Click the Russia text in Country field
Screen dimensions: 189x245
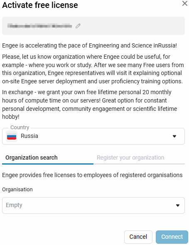point(29,136)
